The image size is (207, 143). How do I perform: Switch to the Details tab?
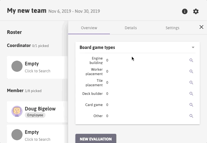pos(131,28)
